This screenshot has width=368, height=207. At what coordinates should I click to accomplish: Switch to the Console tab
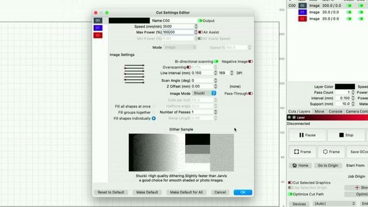click(335, 112)
